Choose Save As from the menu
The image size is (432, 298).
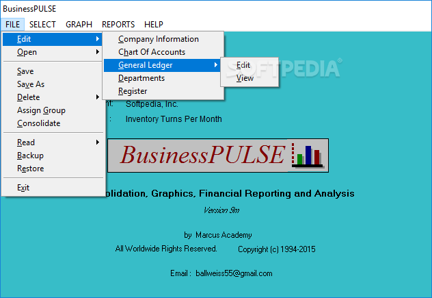53,84
